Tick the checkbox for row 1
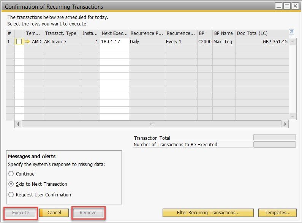Screen dimensions: 302x223 point(19,42)
